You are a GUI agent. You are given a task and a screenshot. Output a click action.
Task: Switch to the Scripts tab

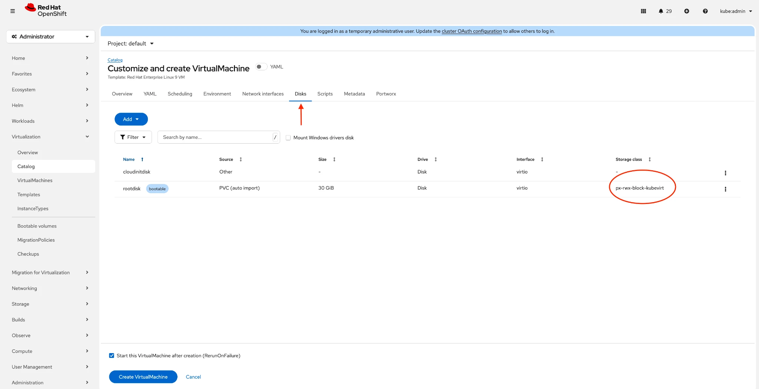[x=325, y=94]
